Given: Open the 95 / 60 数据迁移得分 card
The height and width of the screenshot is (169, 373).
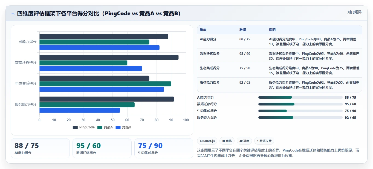Looking at the screenshot, I should 102,148.
